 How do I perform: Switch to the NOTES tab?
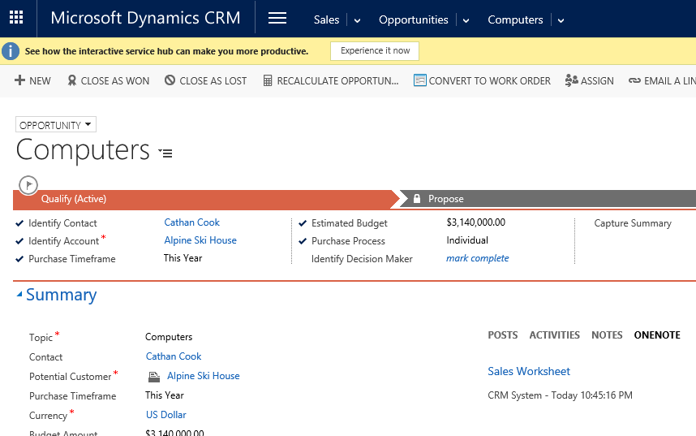coord(607,335)
